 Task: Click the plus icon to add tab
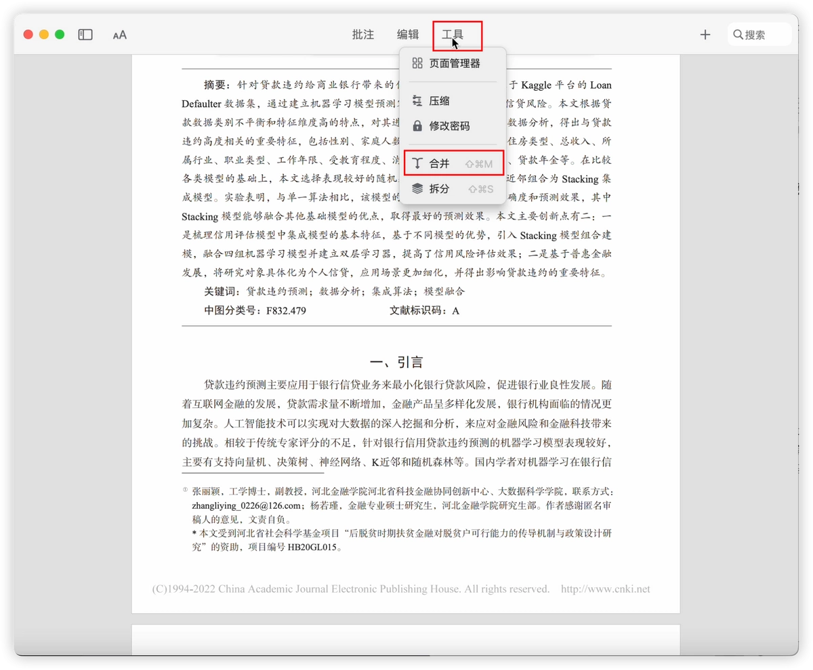click(705, 35)
